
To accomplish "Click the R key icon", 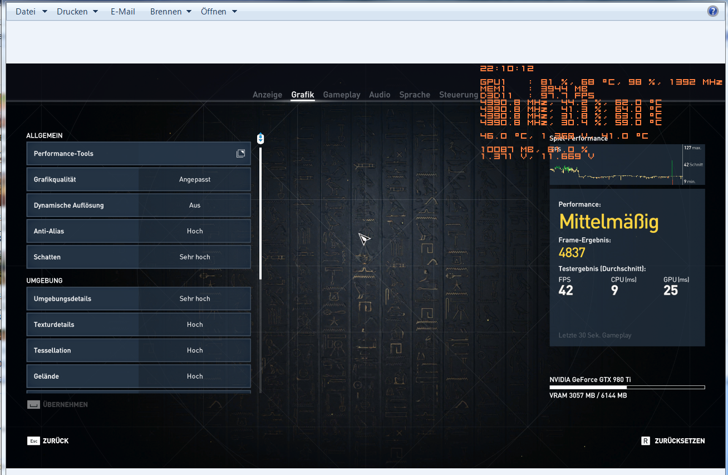I will [646, 441].
